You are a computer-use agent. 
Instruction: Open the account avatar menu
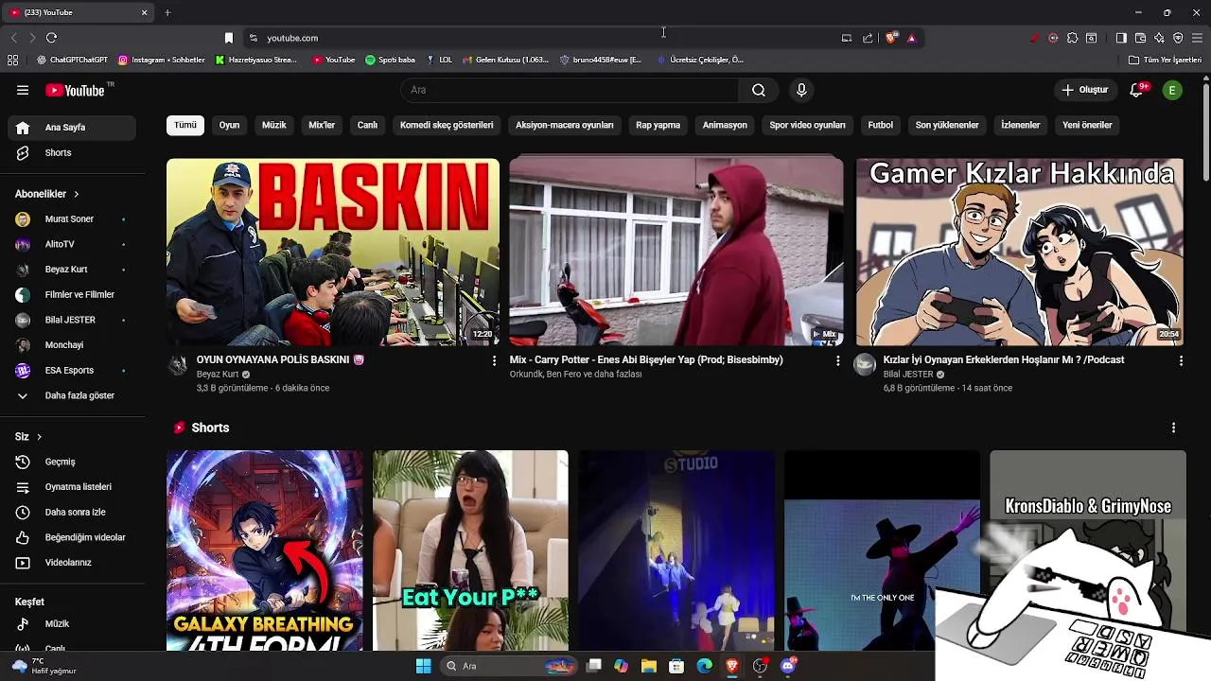[x=1172, y=90]
